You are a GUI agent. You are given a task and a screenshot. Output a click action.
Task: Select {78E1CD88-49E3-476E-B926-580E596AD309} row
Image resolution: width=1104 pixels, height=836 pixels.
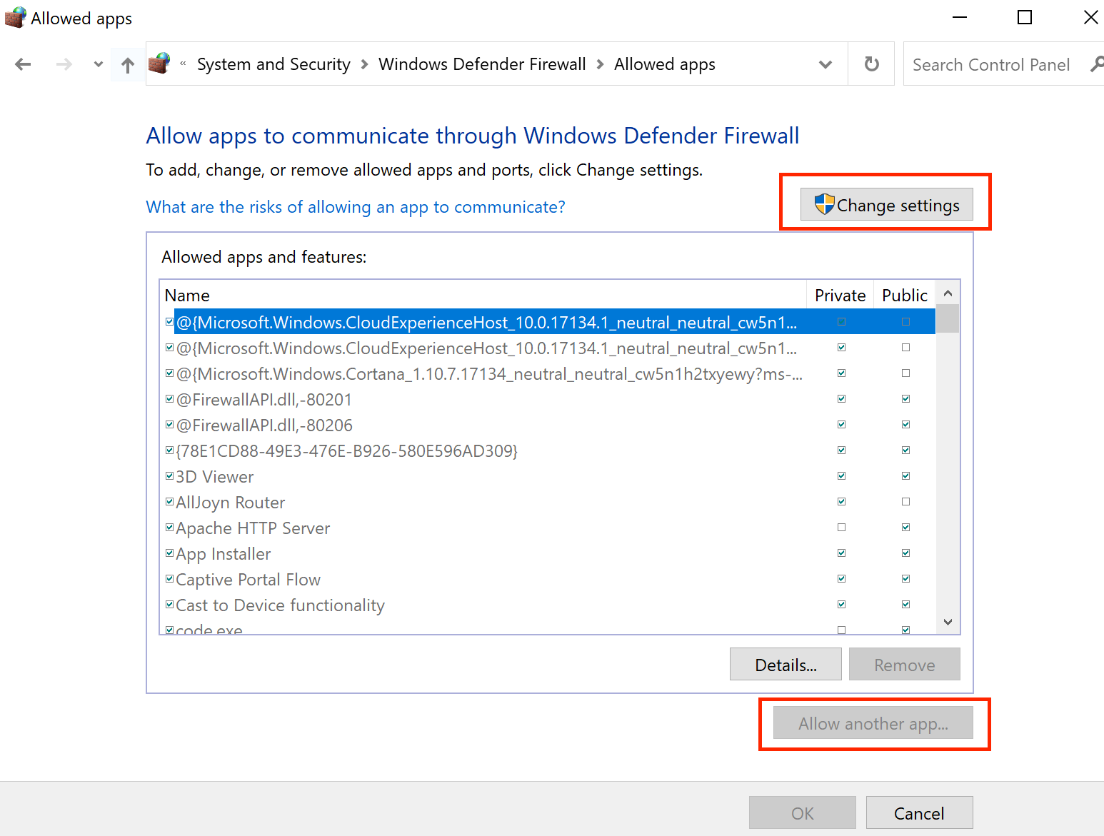pyautogui.click(x=548, y=451)
